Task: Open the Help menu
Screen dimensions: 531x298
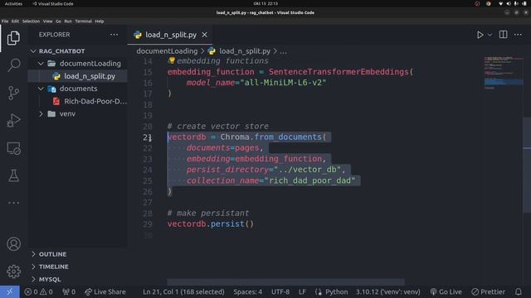Action: [x=100, y=21]
